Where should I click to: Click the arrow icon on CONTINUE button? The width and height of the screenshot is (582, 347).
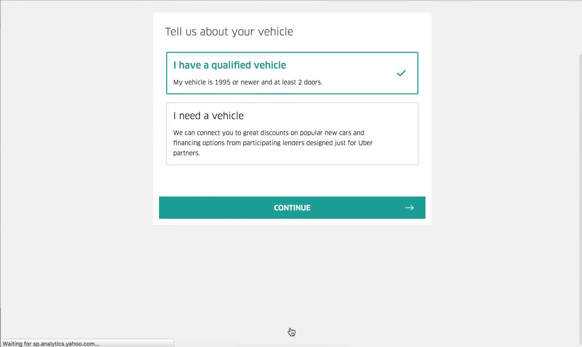pos(409,207)
